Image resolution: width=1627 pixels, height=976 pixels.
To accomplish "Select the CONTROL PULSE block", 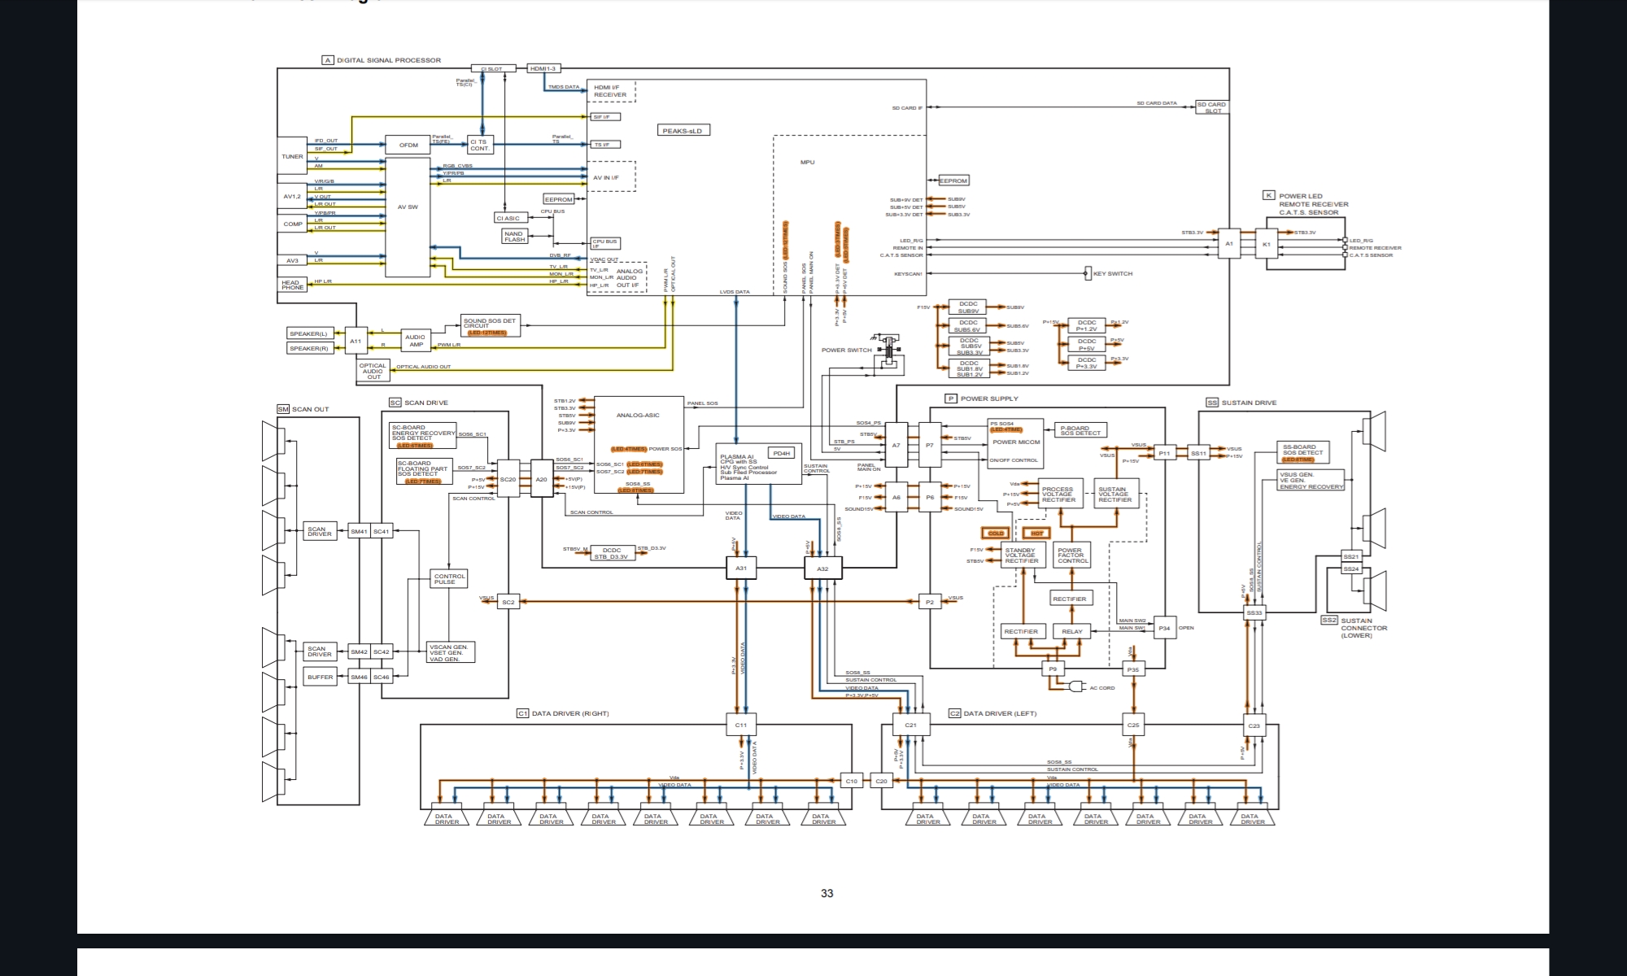I will pos(450,579).
